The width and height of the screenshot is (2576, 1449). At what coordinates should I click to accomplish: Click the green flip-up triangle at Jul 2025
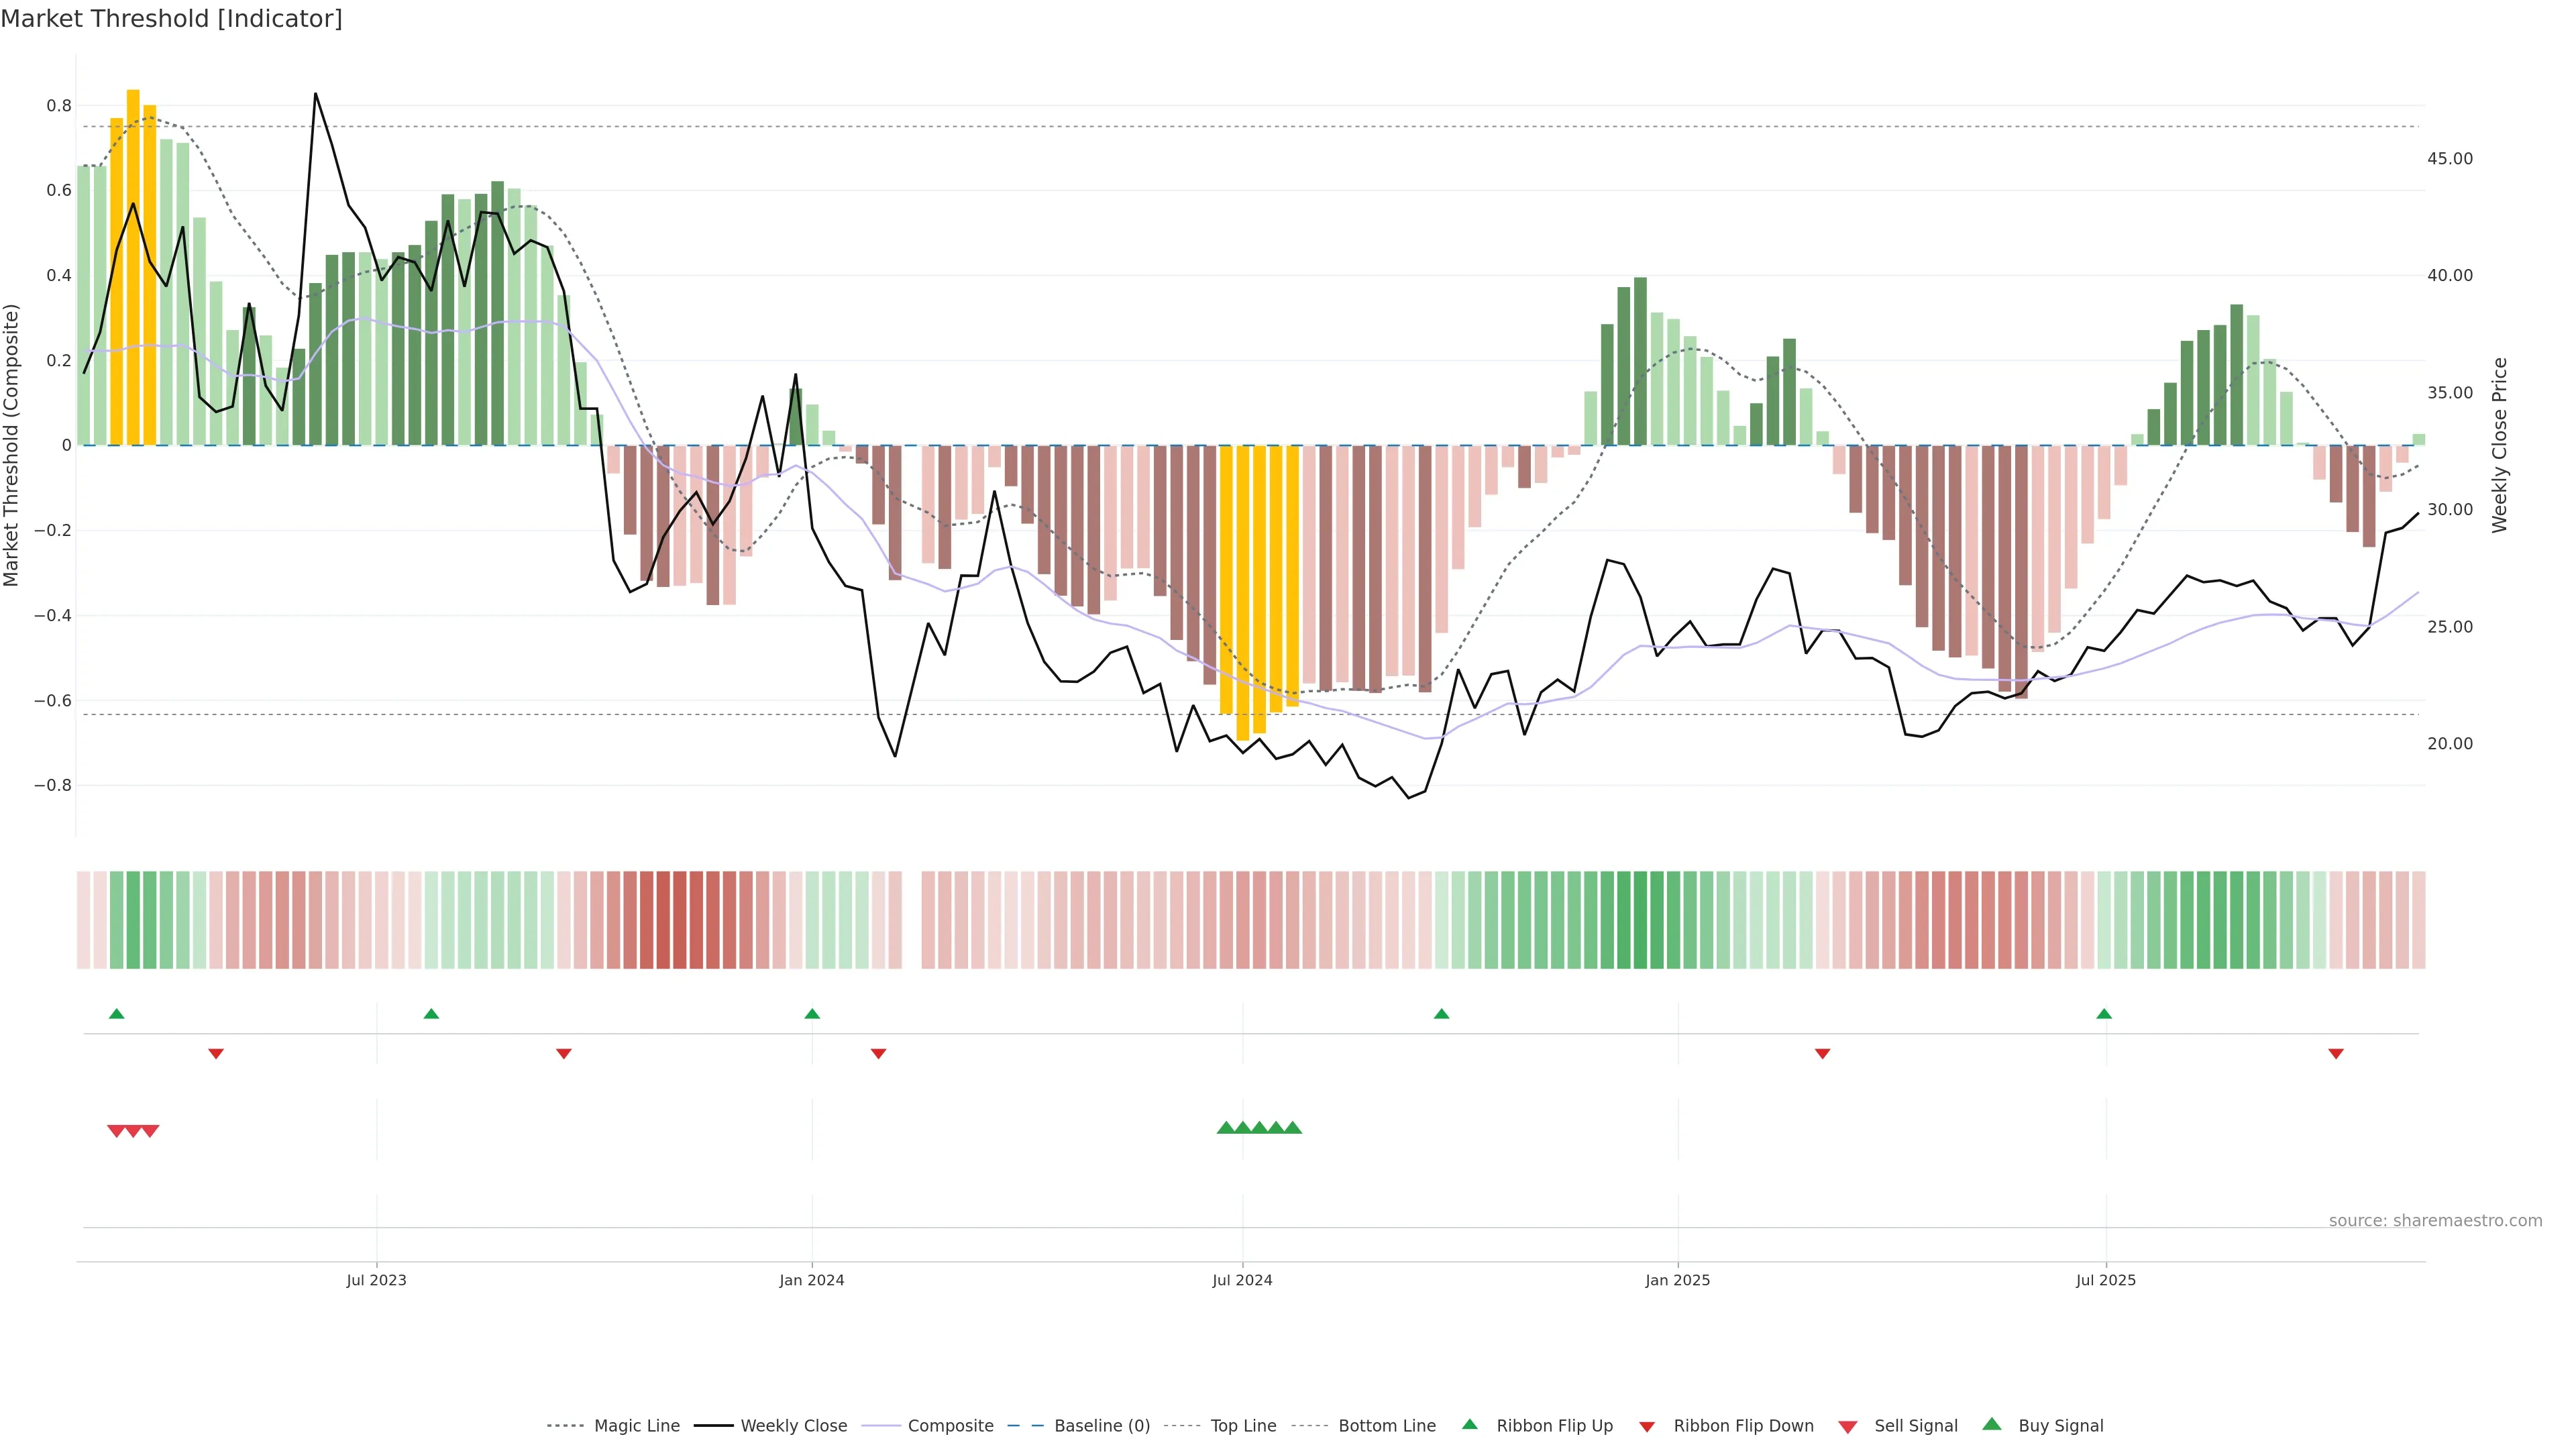click(x=2104, y=1014)
